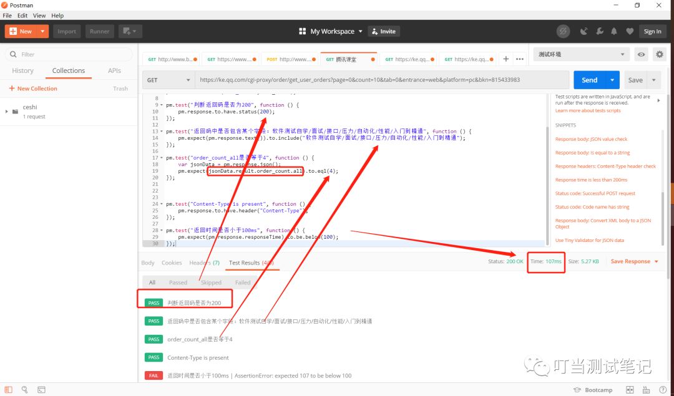The height and width of the screenshot is (396, 674).
Task: Collapse code fold arrow at line 28
Action: [162, 230]
